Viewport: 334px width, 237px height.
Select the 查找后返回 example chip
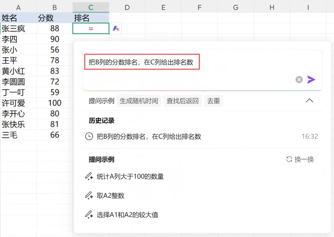182,101
